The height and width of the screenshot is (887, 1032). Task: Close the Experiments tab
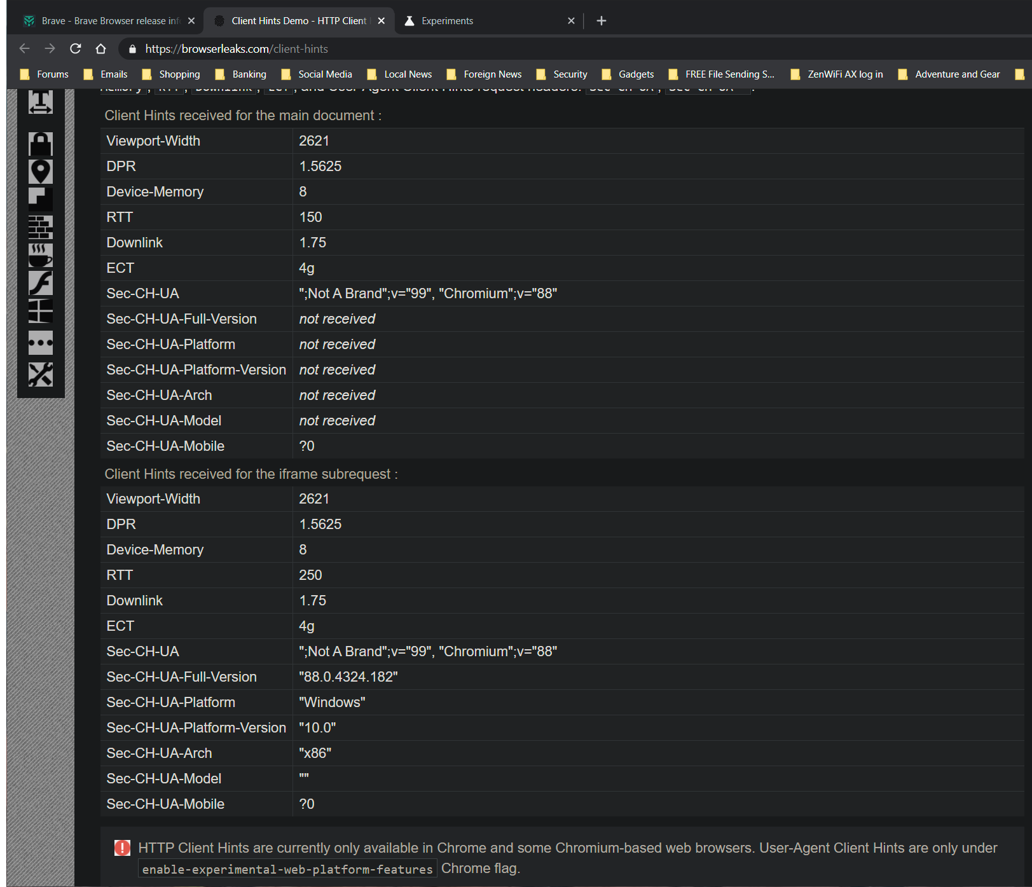click(x=571, y=21)
